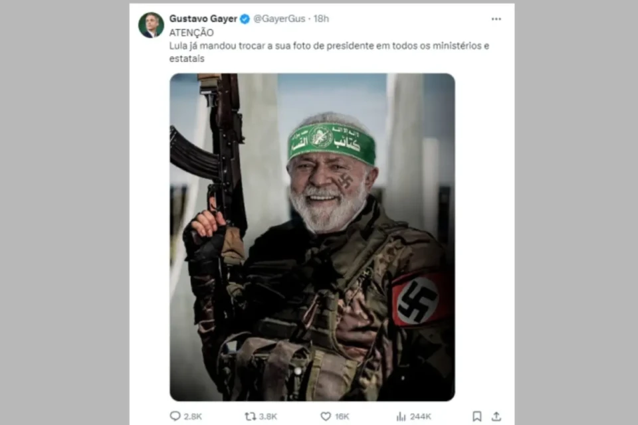Viewport: 638px width, 425px height.
Task: Click the 244K views count
Action: 420,416
